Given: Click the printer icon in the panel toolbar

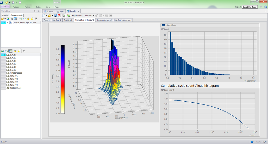Looking at the screenshot, I should (63, 16).
